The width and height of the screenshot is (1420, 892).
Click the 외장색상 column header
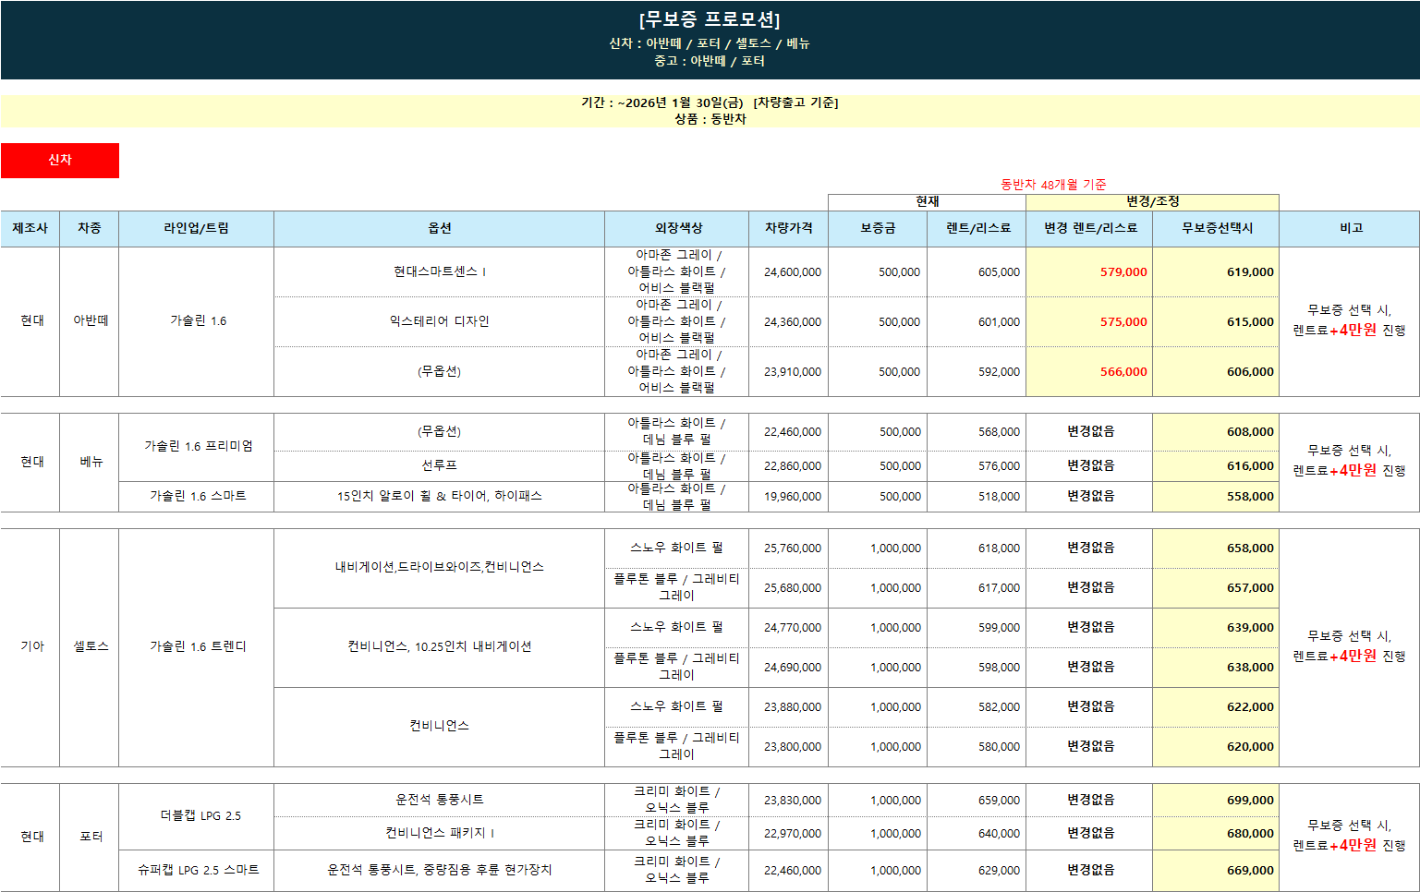click(x=678, y=228)
